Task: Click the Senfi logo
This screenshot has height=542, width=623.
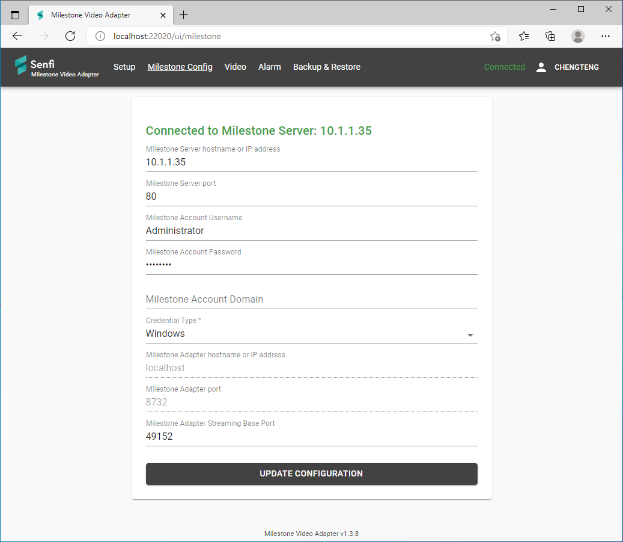Action: [57, 66]
